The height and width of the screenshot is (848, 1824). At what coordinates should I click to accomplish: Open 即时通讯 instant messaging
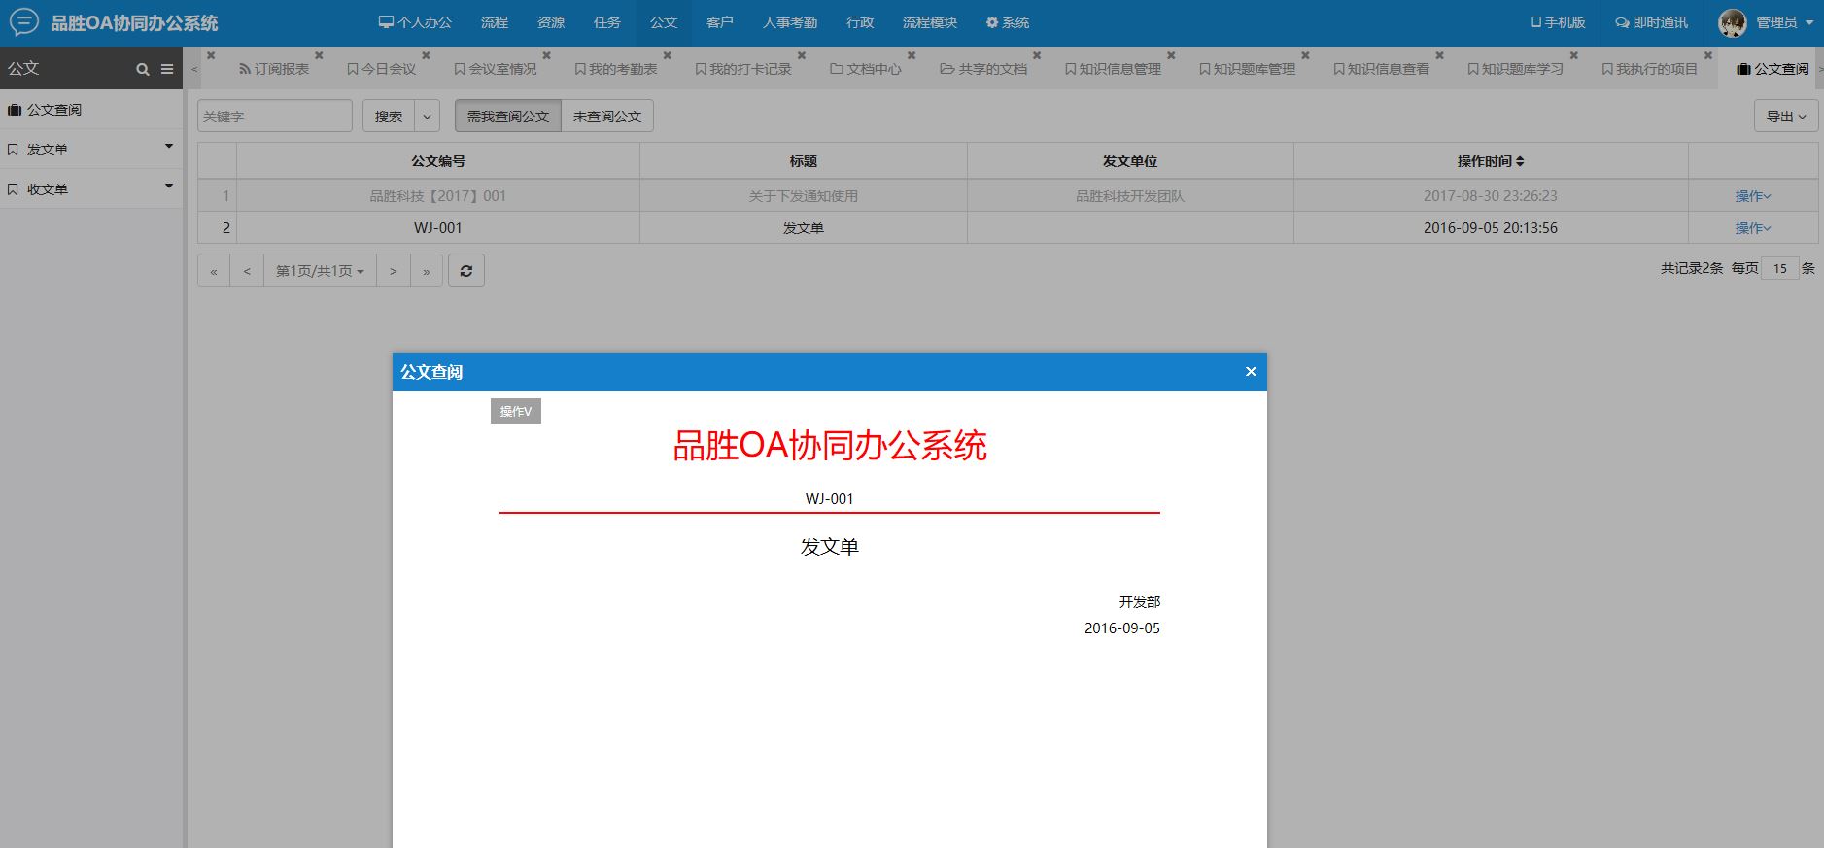[1652, 22]
